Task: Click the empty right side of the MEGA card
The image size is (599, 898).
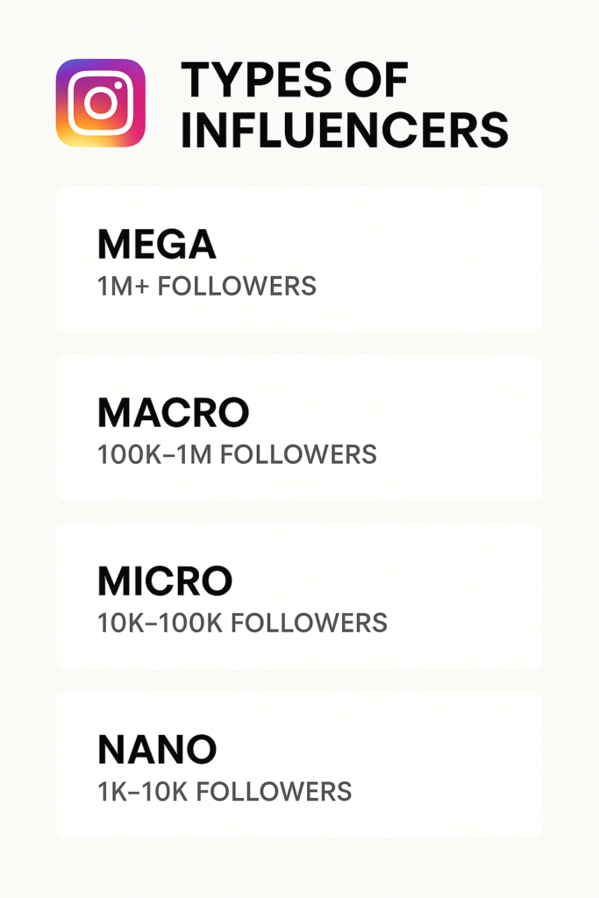Action: (456, 260)
